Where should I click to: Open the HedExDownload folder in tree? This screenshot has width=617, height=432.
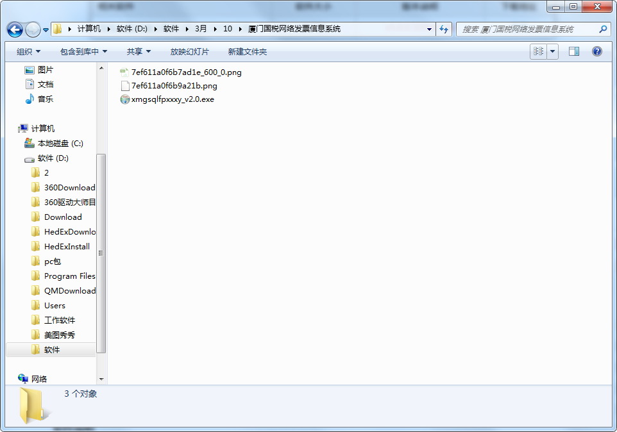tap(70, 232)
